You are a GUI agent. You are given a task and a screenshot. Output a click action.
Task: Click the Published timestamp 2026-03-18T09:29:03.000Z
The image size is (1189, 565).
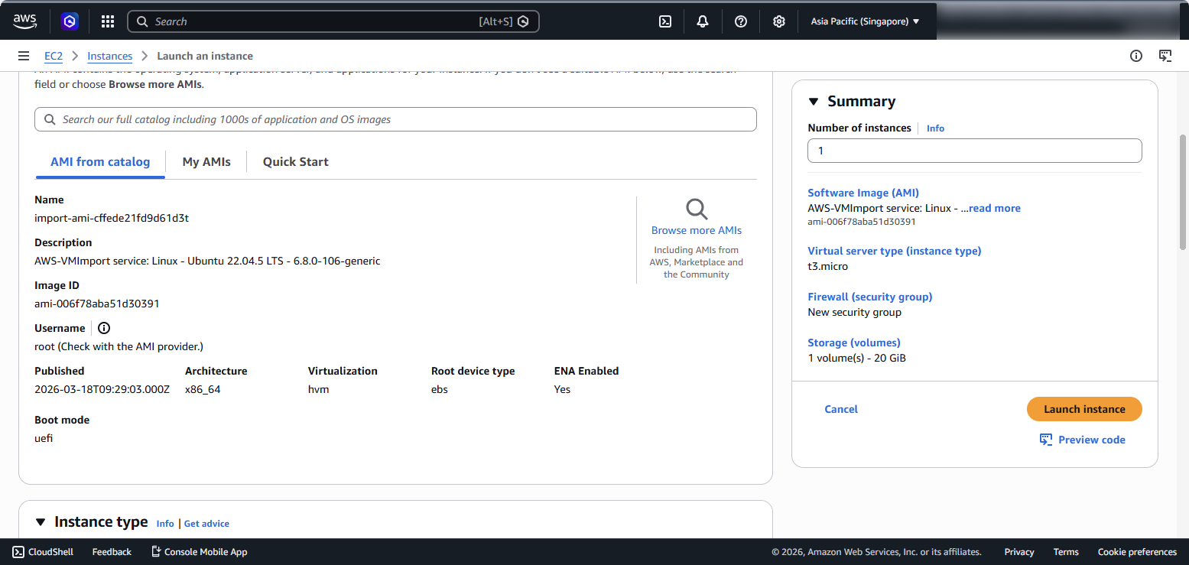102,389
